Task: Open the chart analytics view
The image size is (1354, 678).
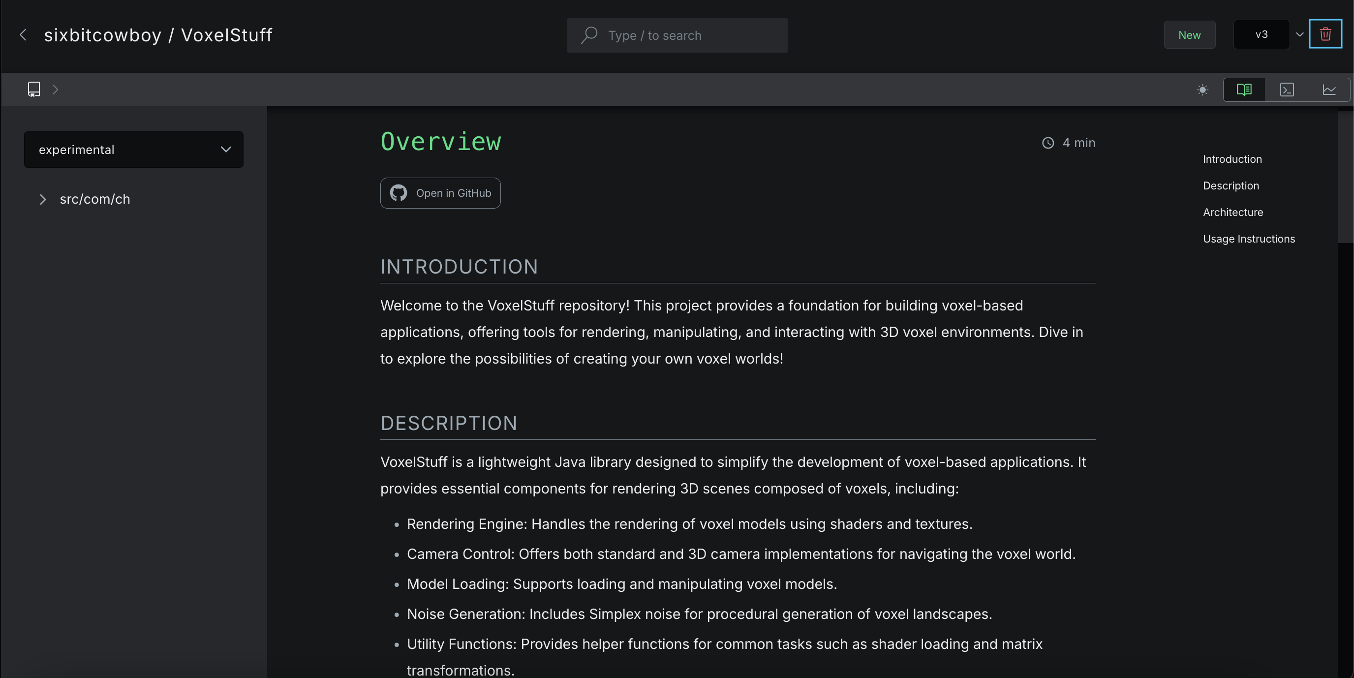Action: pyautogui.click(x=1329, y=90)
